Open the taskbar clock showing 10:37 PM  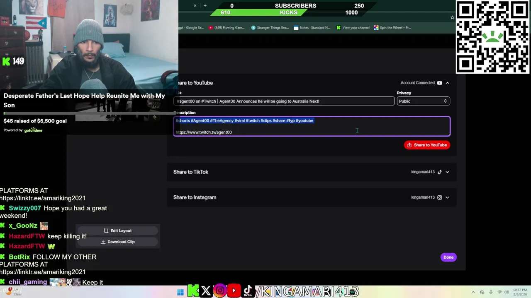(x=520, y=292)
